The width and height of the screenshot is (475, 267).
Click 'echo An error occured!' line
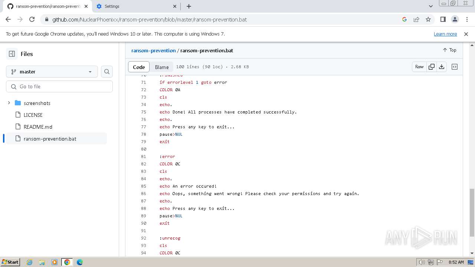click(188, 186)
